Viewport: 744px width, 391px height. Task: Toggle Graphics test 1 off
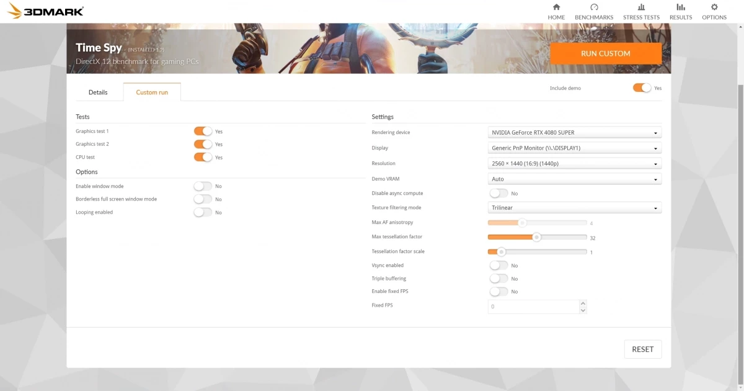coord(203,131)
